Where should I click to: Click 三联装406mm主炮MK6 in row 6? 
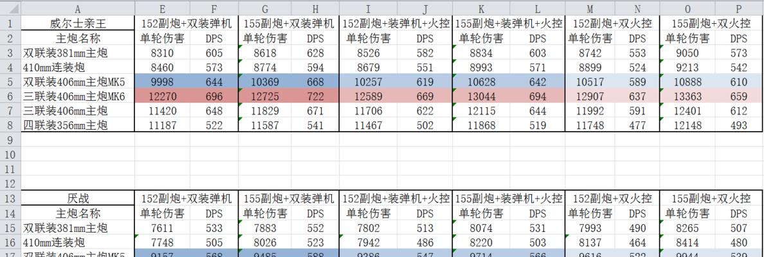pos(74,96)
